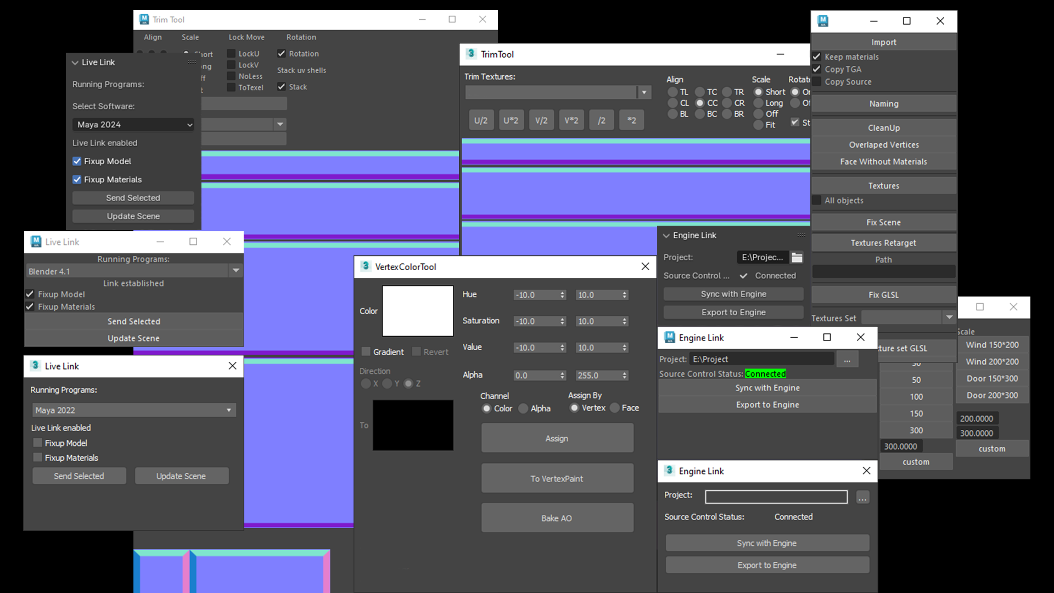Click the U/2 button in TrimTool
Viewport: 1054px width, 593px height.
[x=481, y=120]
